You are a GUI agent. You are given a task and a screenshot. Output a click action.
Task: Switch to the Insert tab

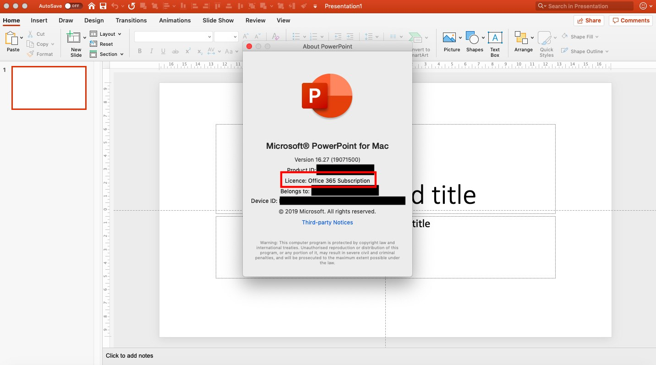(x=39, y=20)
